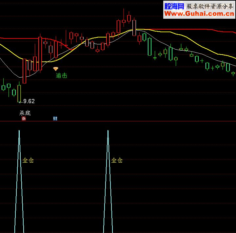Click the orange diamond signal icon above 追击
The image size is (236, 233).
tap(56, 69)
